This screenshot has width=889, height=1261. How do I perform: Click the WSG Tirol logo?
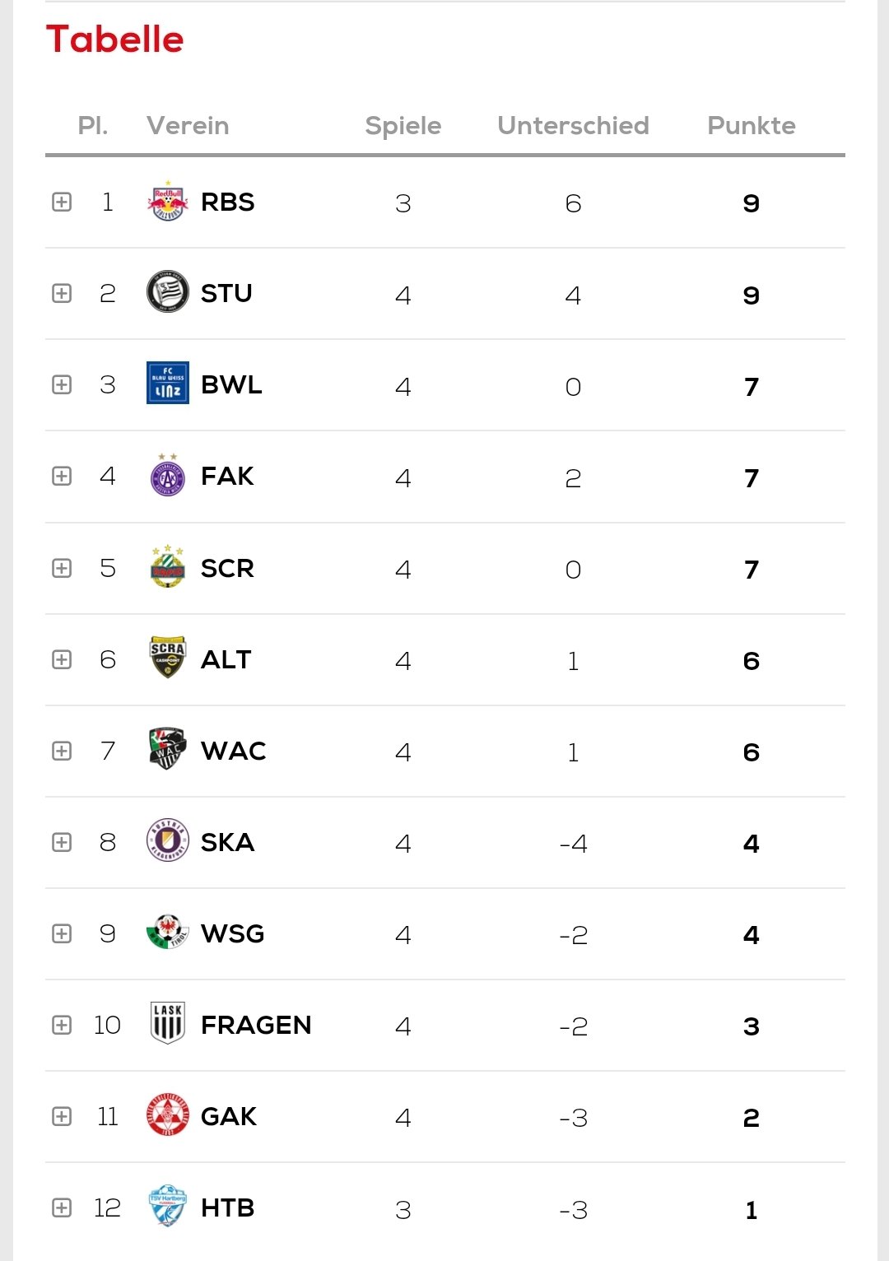pos(168,932)
